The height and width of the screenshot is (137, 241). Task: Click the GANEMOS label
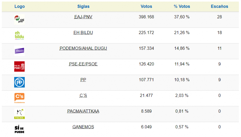83,127
